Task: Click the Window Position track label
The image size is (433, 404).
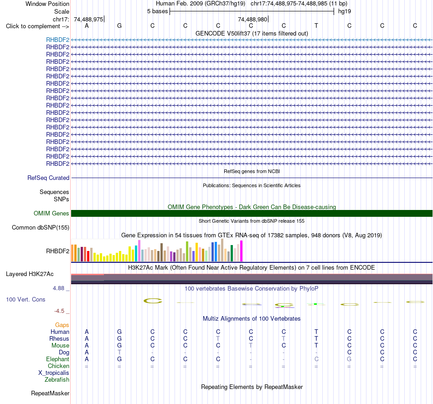Action: click(47, 4)
